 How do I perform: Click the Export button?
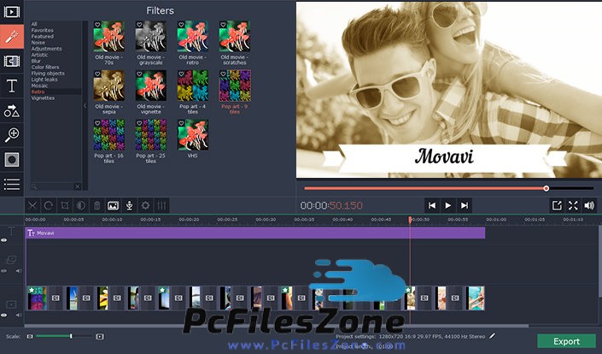[x=566, y=341]
